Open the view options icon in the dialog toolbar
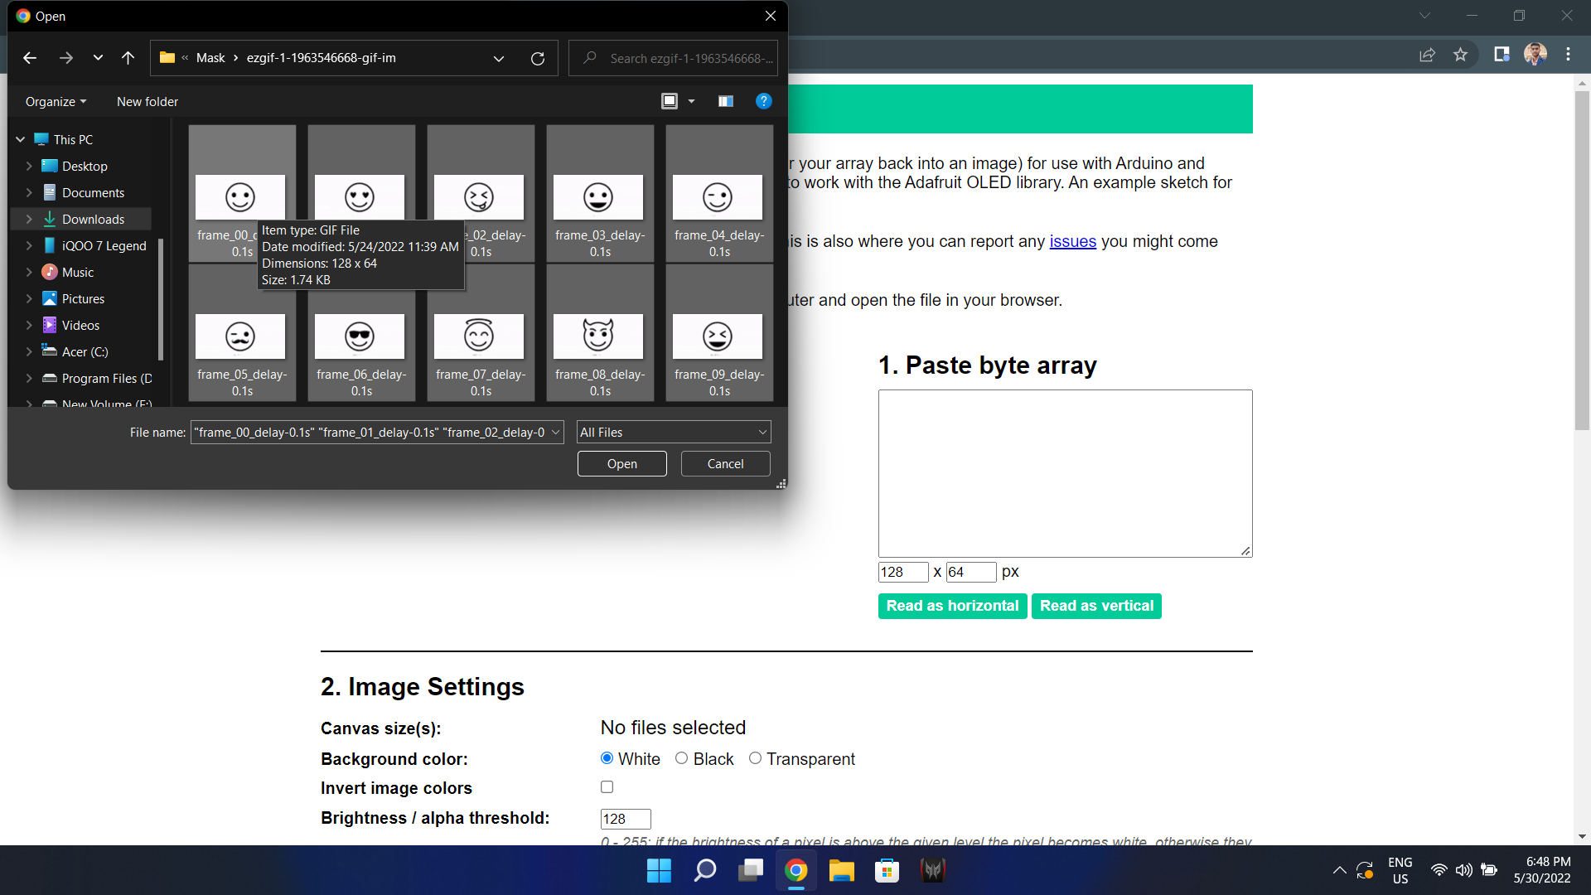This screenshot has width=1591, height=895. pyautogui.click(x=670, y=101)
